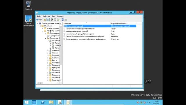The image size is (186, 105).
Task: Click the computer icon of Конфигурация компьютера
Action: point(40,23)
